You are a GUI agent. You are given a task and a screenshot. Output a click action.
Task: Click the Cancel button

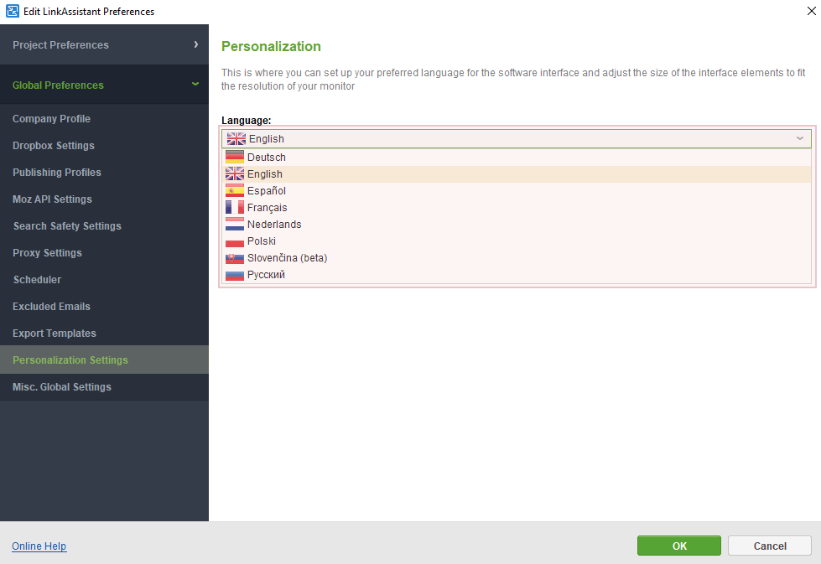point(770,546)
